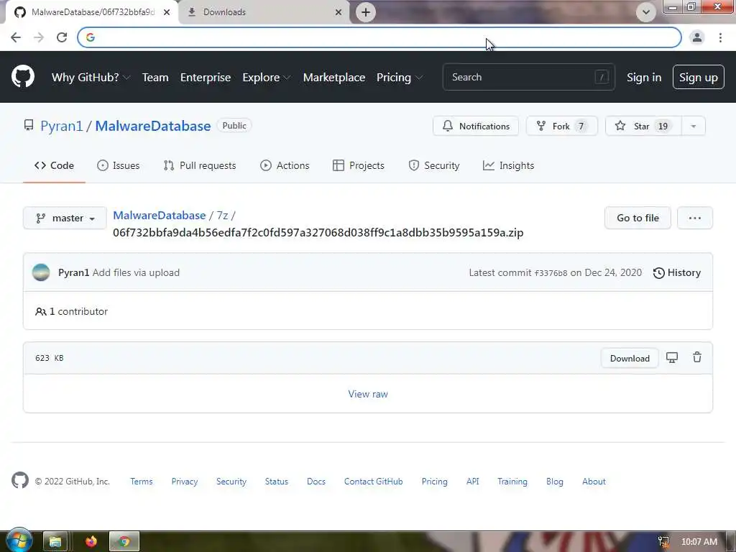Viewport: 736px width, 552px height.
Task: Open Chrome three-dot menu
Action: pos(720,37)
